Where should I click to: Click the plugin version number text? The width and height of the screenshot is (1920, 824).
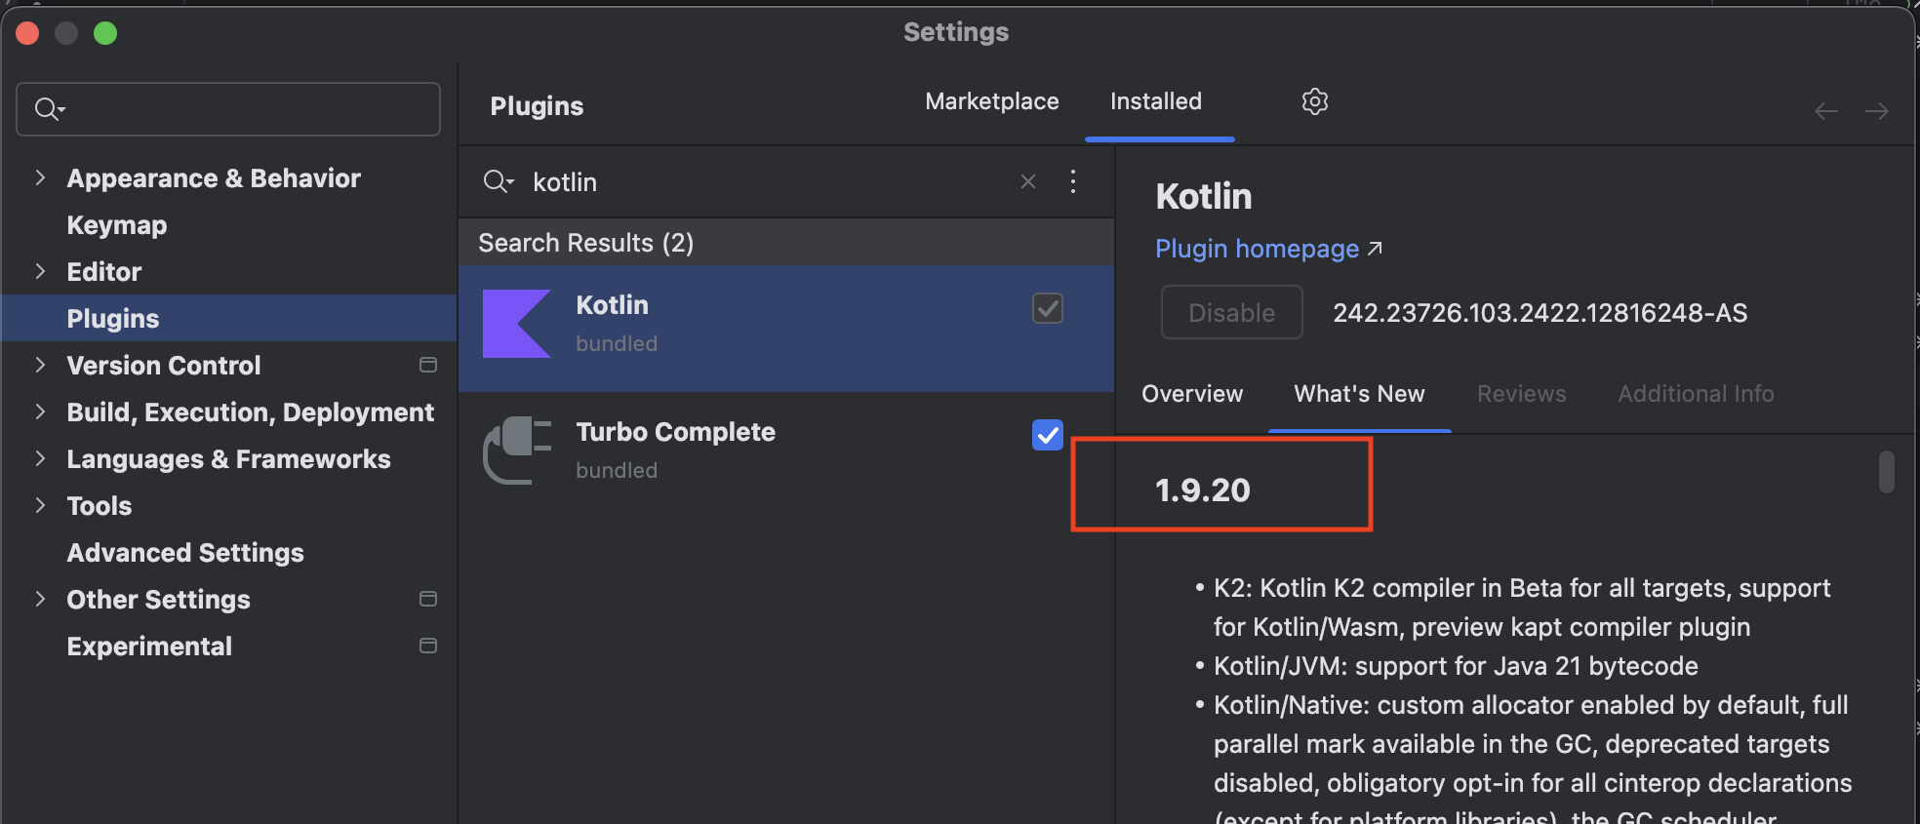pos(1540,312)
